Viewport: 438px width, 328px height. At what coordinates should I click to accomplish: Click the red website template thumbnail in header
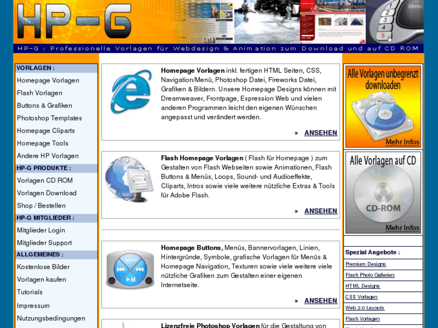click(333, 22)
